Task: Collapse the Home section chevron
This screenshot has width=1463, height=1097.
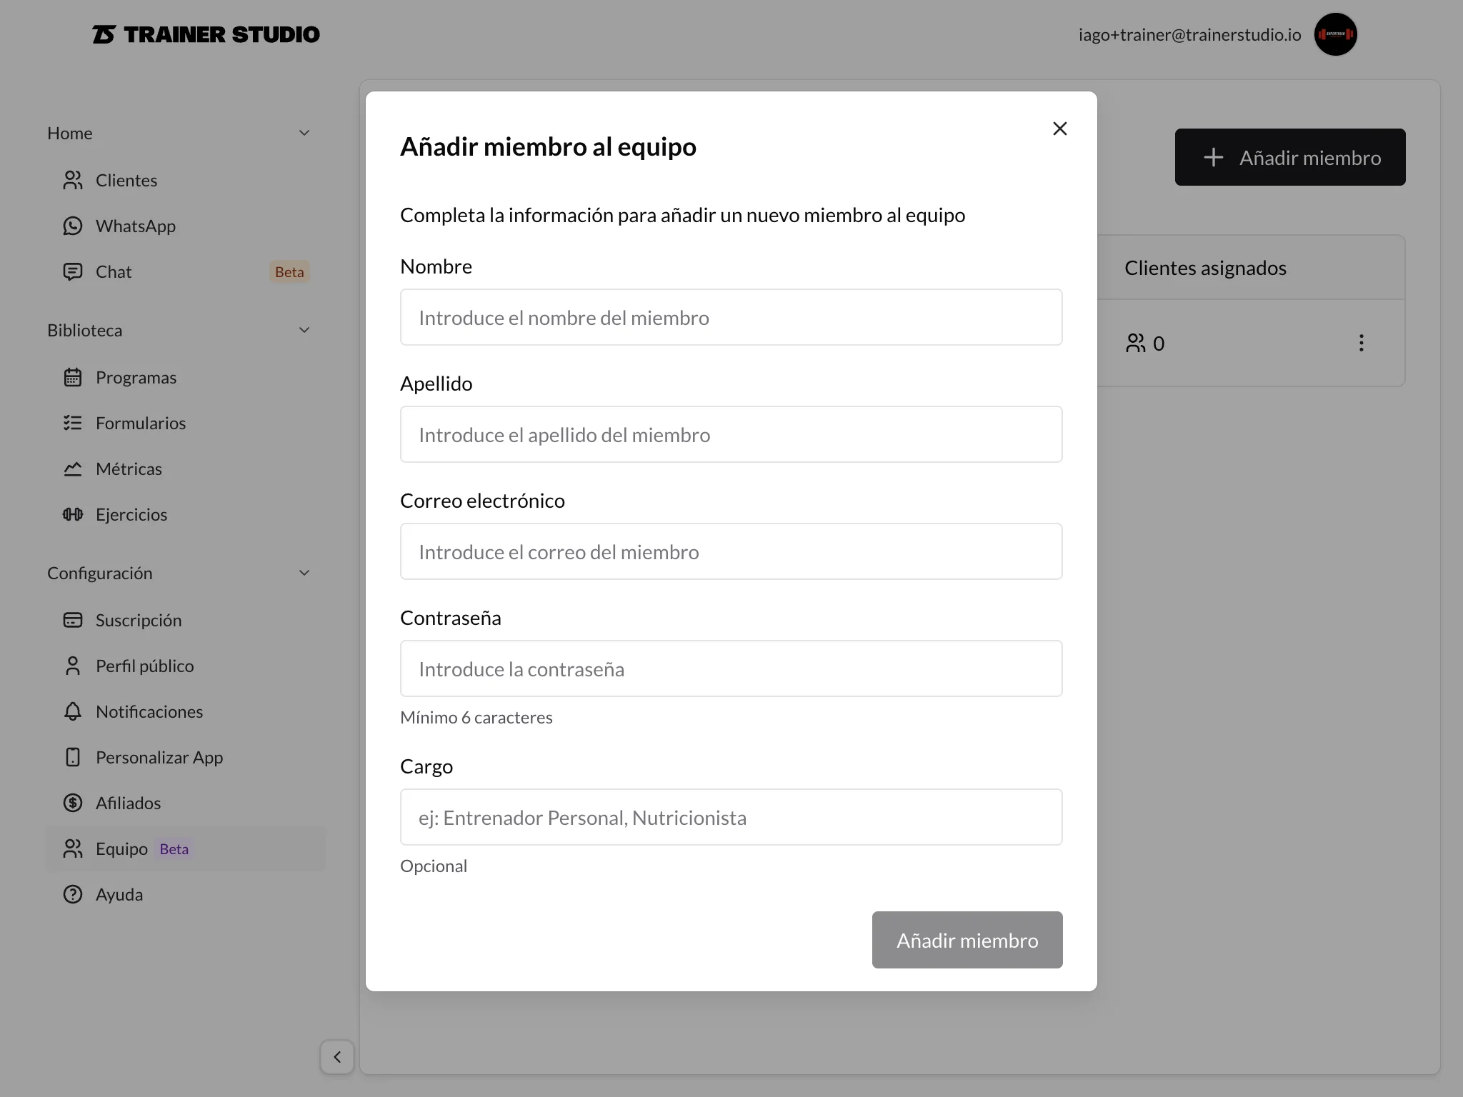Action: click(x=304, y=133)
